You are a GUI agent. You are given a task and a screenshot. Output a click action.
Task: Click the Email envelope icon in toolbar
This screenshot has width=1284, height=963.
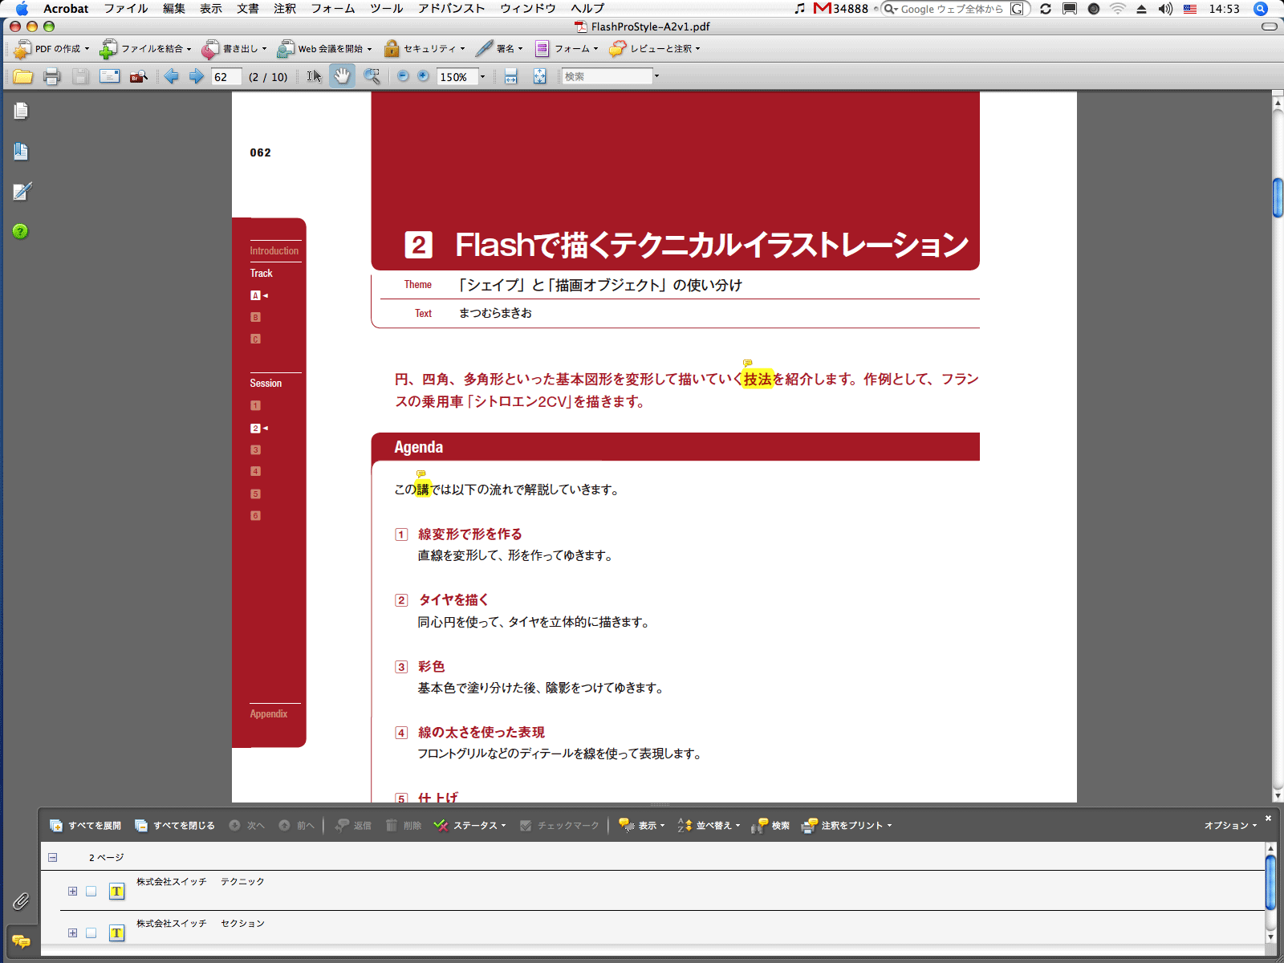tap(109, 76)
